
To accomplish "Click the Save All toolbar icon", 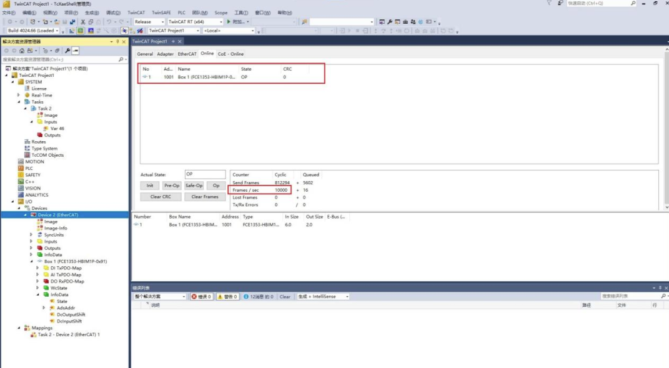I will [72, 22].
